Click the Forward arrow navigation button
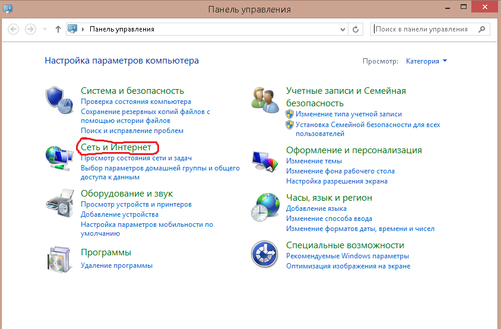This screenshot has height=329, width=501. (30, 30)
